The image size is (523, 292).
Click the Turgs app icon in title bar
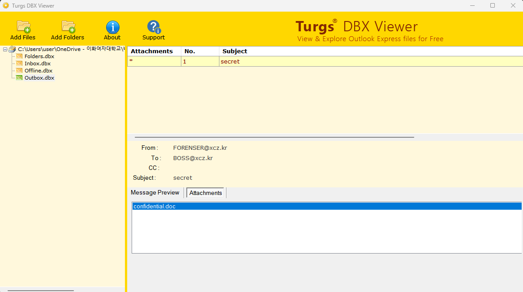(6, 6)
